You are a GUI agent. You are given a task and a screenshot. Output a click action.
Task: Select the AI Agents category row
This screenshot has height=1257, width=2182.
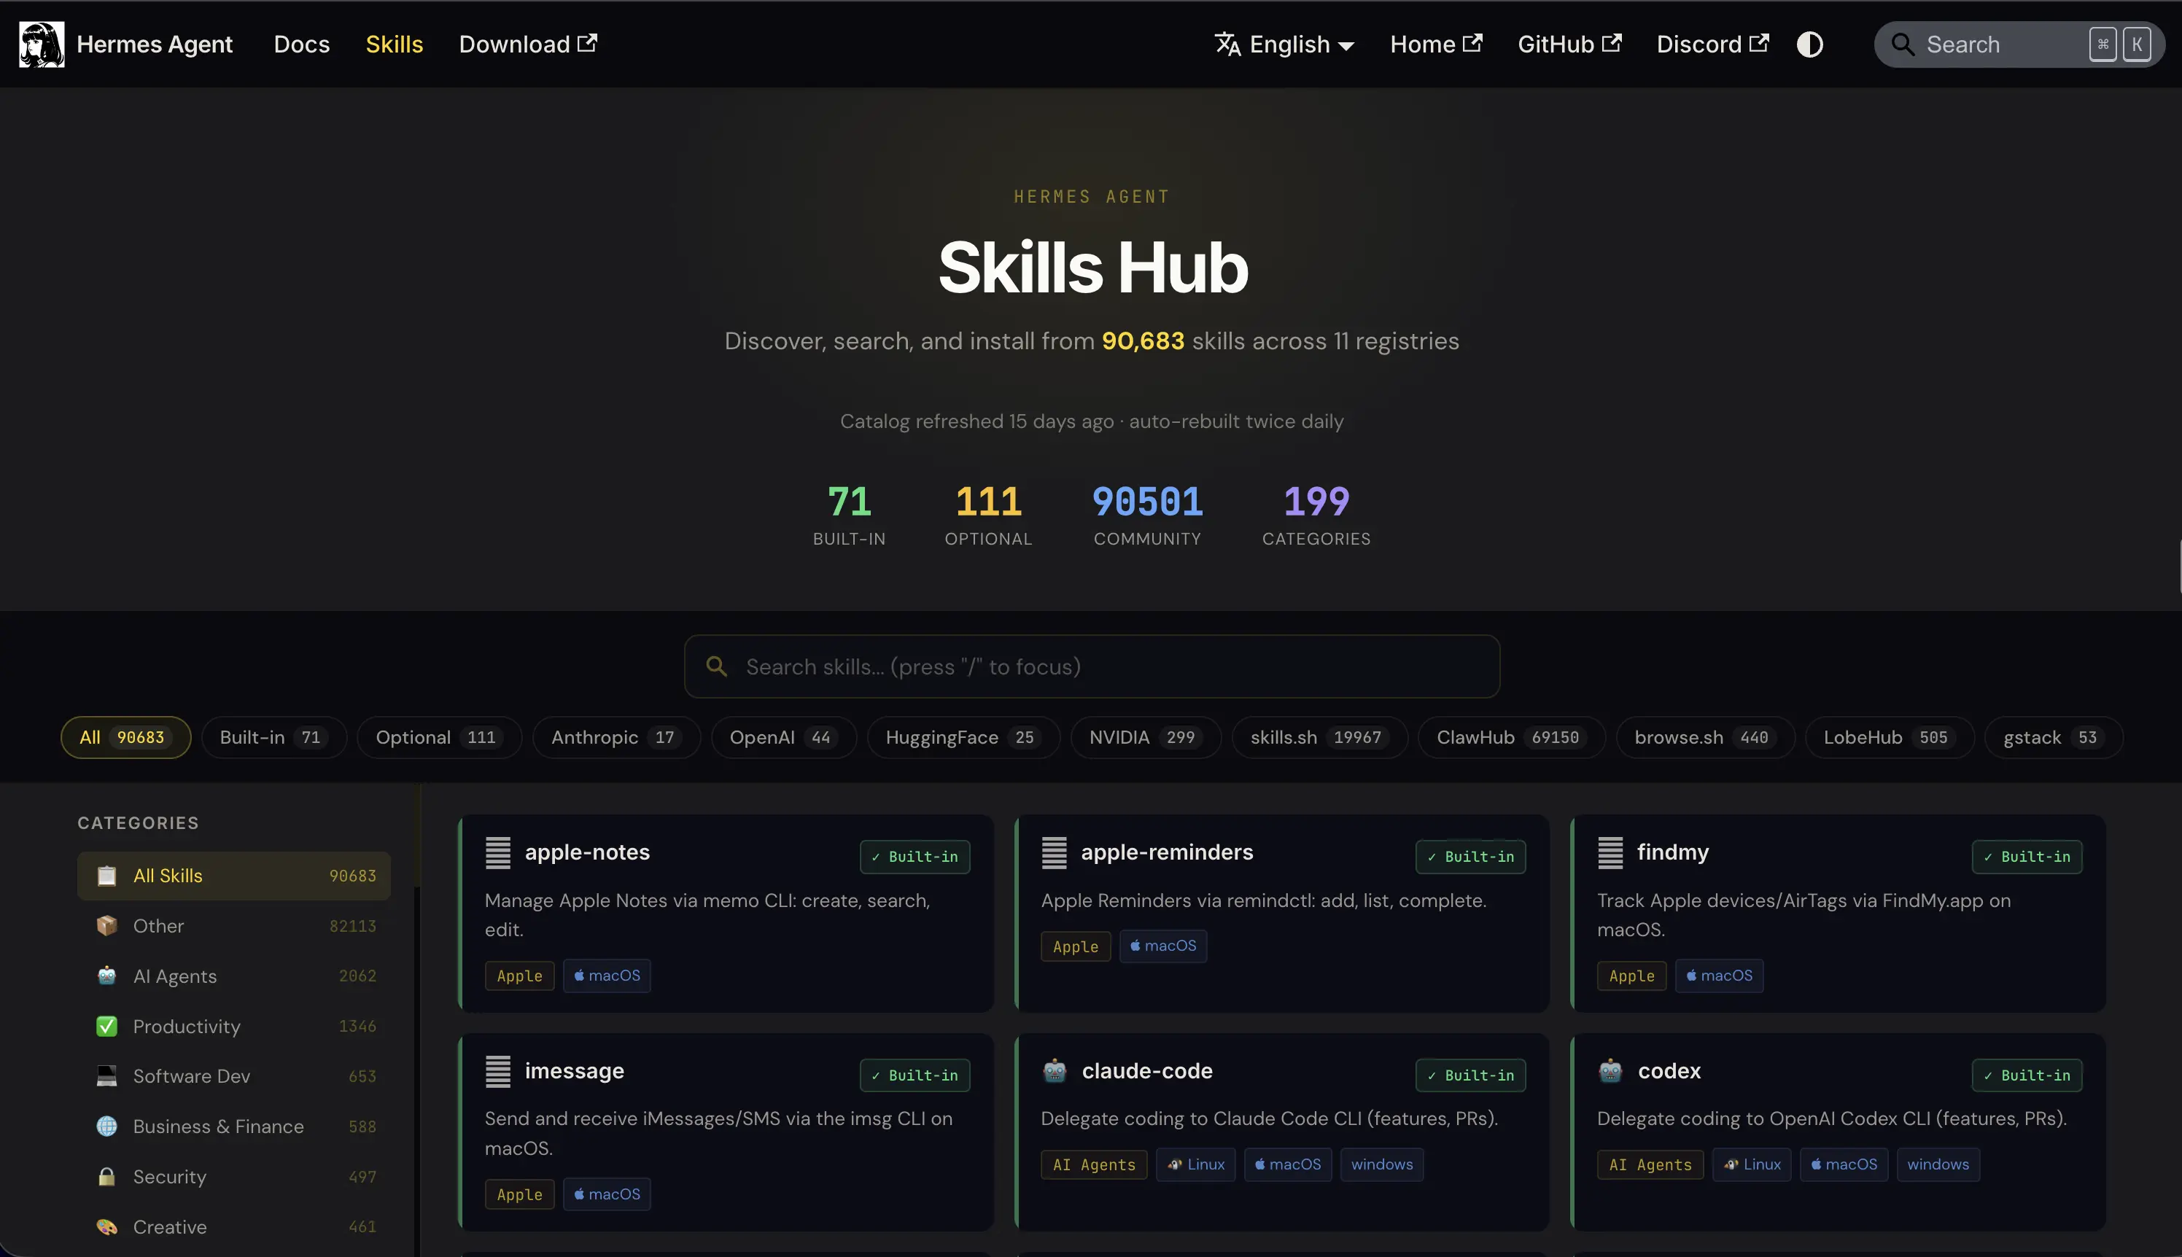pyautogui.click(x=234, y=976)
